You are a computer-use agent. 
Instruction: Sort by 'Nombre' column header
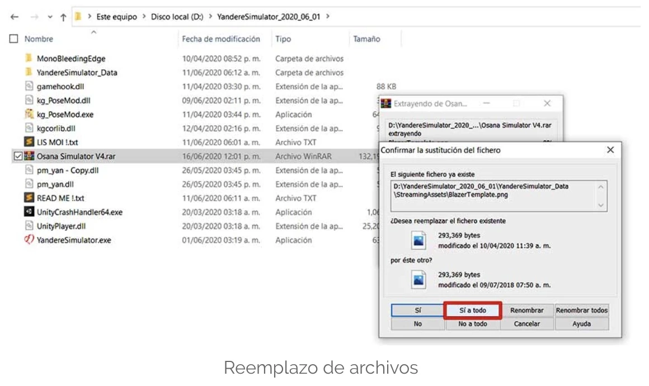tap(39, 39)
